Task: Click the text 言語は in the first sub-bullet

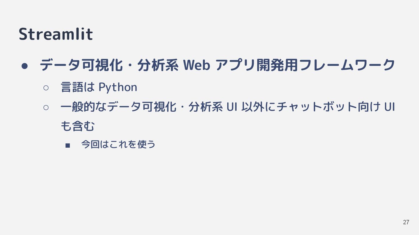Action: [x=78, y=87]
